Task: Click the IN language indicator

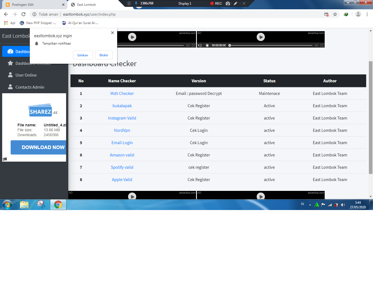Action: point(302,204)
